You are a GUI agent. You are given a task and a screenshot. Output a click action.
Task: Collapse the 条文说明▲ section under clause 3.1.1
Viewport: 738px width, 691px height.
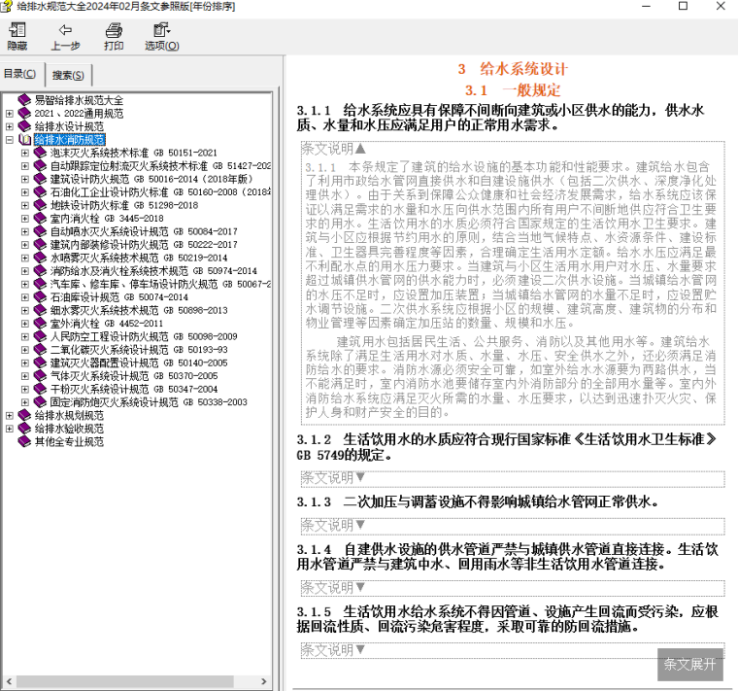pyautogui.click(x=334, y=149)
